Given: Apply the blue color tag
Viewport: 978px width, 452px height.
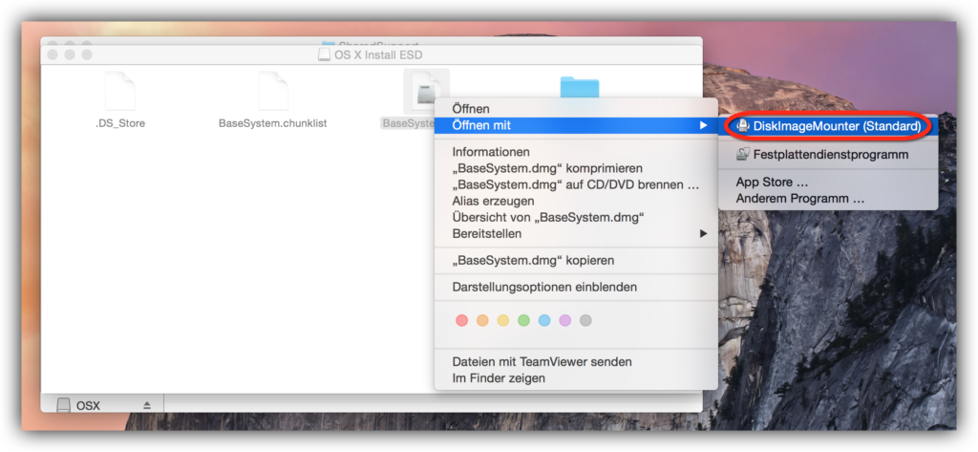Looking at the screenshot, I should [x=544, y=320].
